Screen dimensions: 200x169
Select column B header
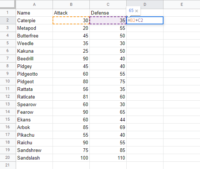[71, 4]
